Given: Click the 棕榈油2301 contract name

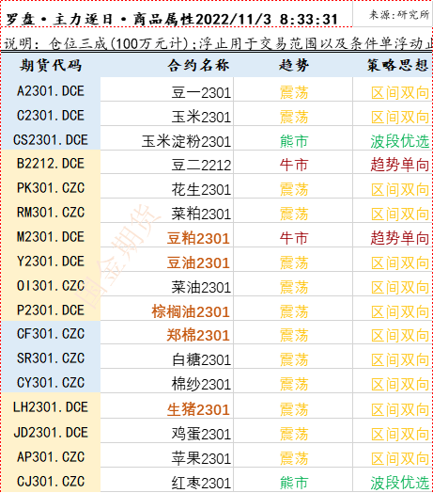Looking at the screenshot, I should click(x=191, y=312).
